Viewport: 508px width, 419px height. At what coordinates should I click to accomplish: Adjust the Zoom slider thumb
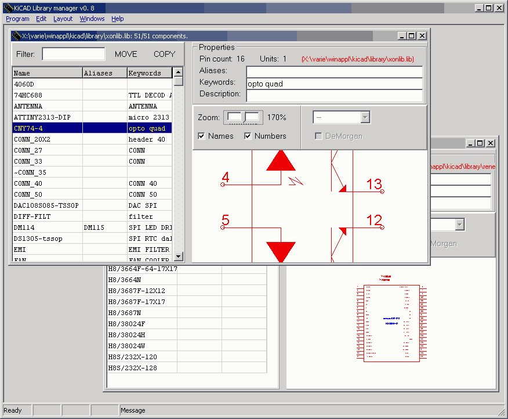pyautogui.click(x=244, y=117)
